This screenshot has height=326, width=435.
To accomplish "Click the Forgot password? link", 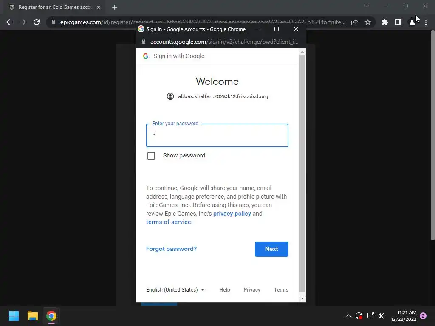I will 171,249.
